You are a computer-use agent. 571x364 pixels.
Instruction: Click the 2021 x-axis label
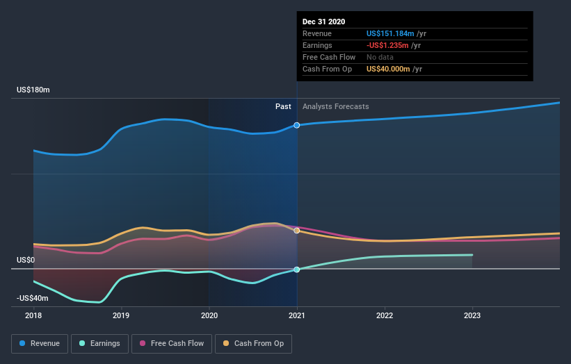(297, 315)
